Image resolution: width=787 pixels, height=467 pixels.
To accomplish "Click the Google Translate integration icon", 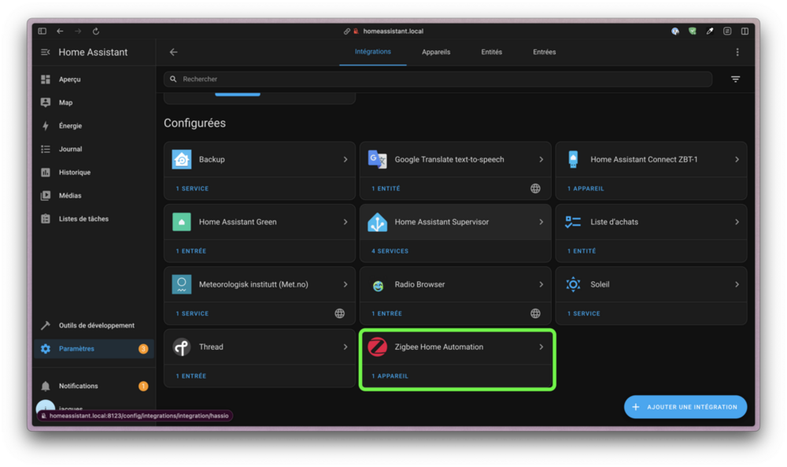I will [x=378, y=160].
